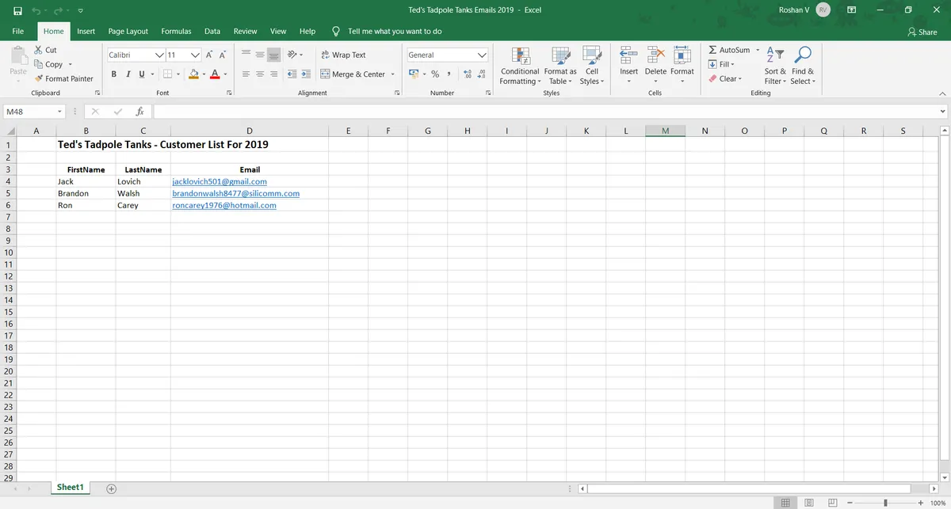Pick the yellow fill color button
951x509 pixels.
(193, 74)
